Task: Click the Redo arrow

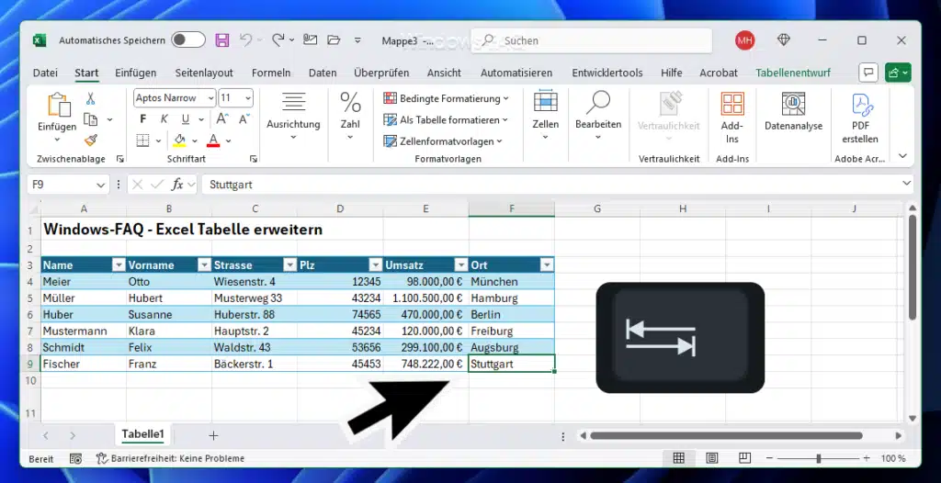Action: pyautogui.click(x=278, y=40)
